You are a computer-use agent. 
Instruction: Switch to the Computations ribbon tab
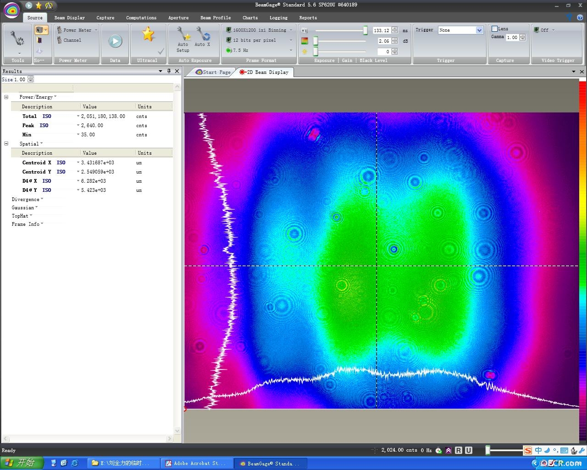coord(141,17)
